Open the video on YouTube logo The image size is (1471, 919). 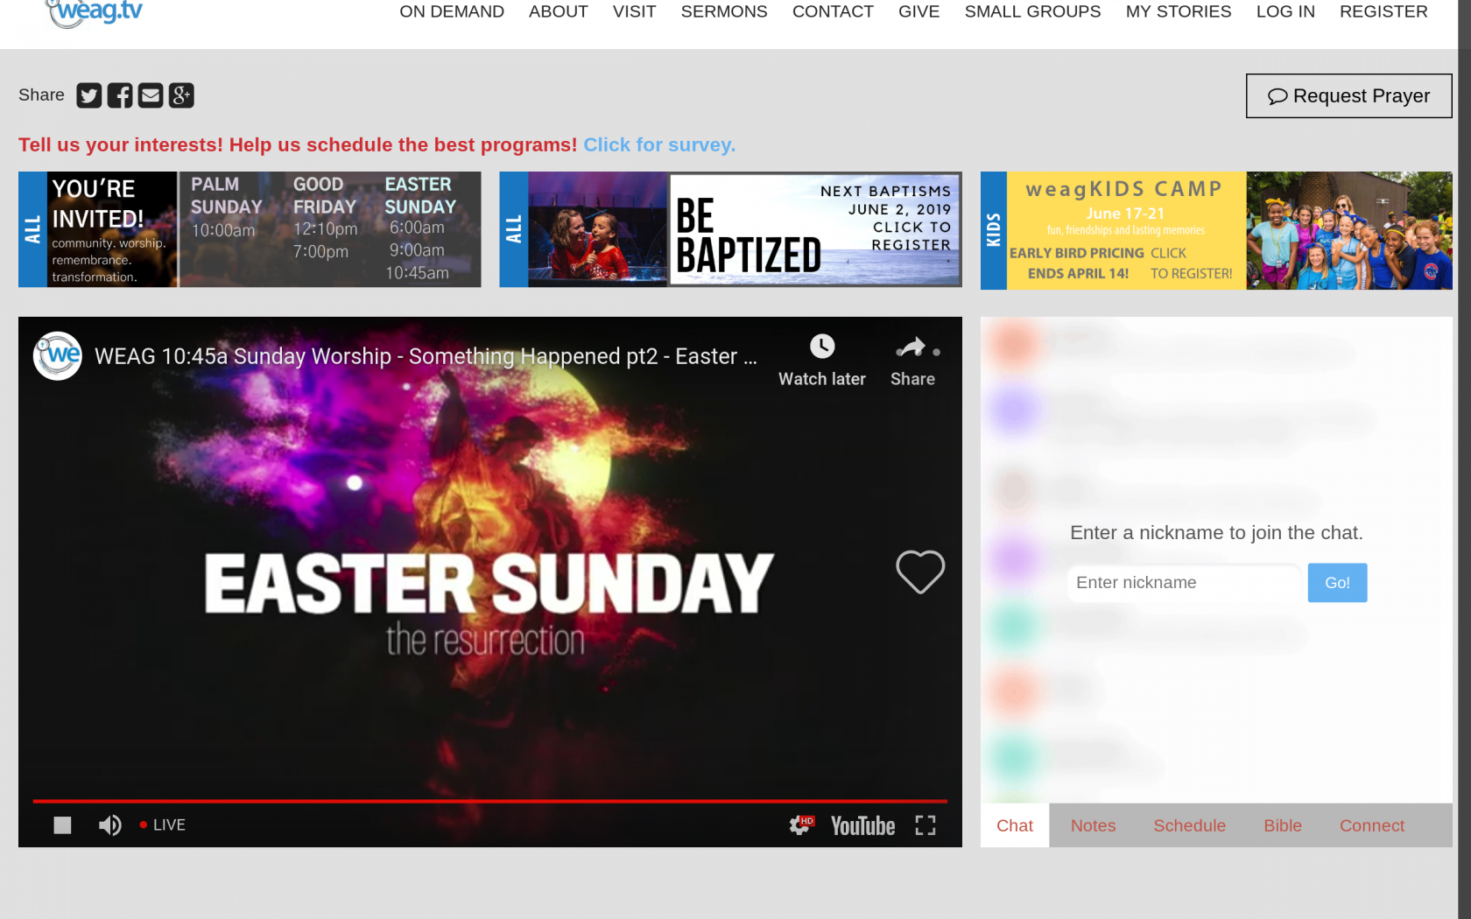click(862, 825)
